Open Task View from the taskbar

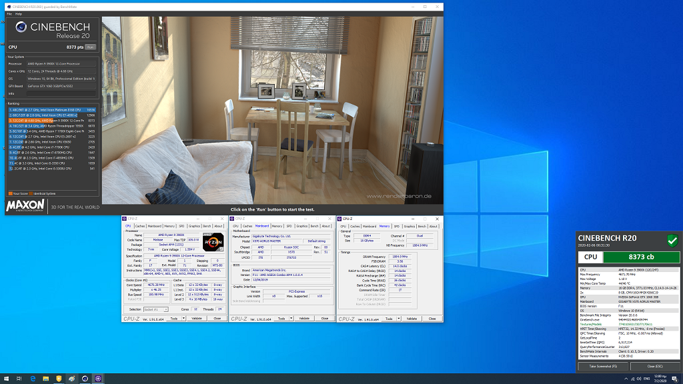pos(19,379)
